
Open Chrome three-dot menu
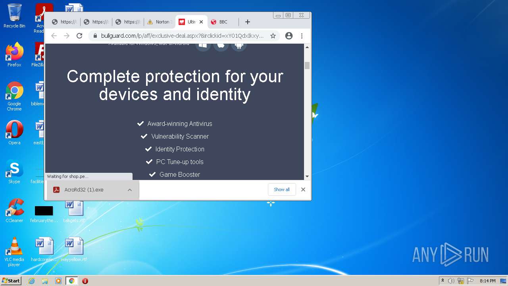tap(302, 36)
